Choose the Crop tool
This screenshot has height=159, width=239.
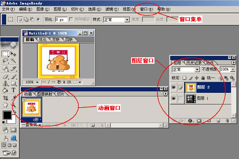click(x=6, y=98)
